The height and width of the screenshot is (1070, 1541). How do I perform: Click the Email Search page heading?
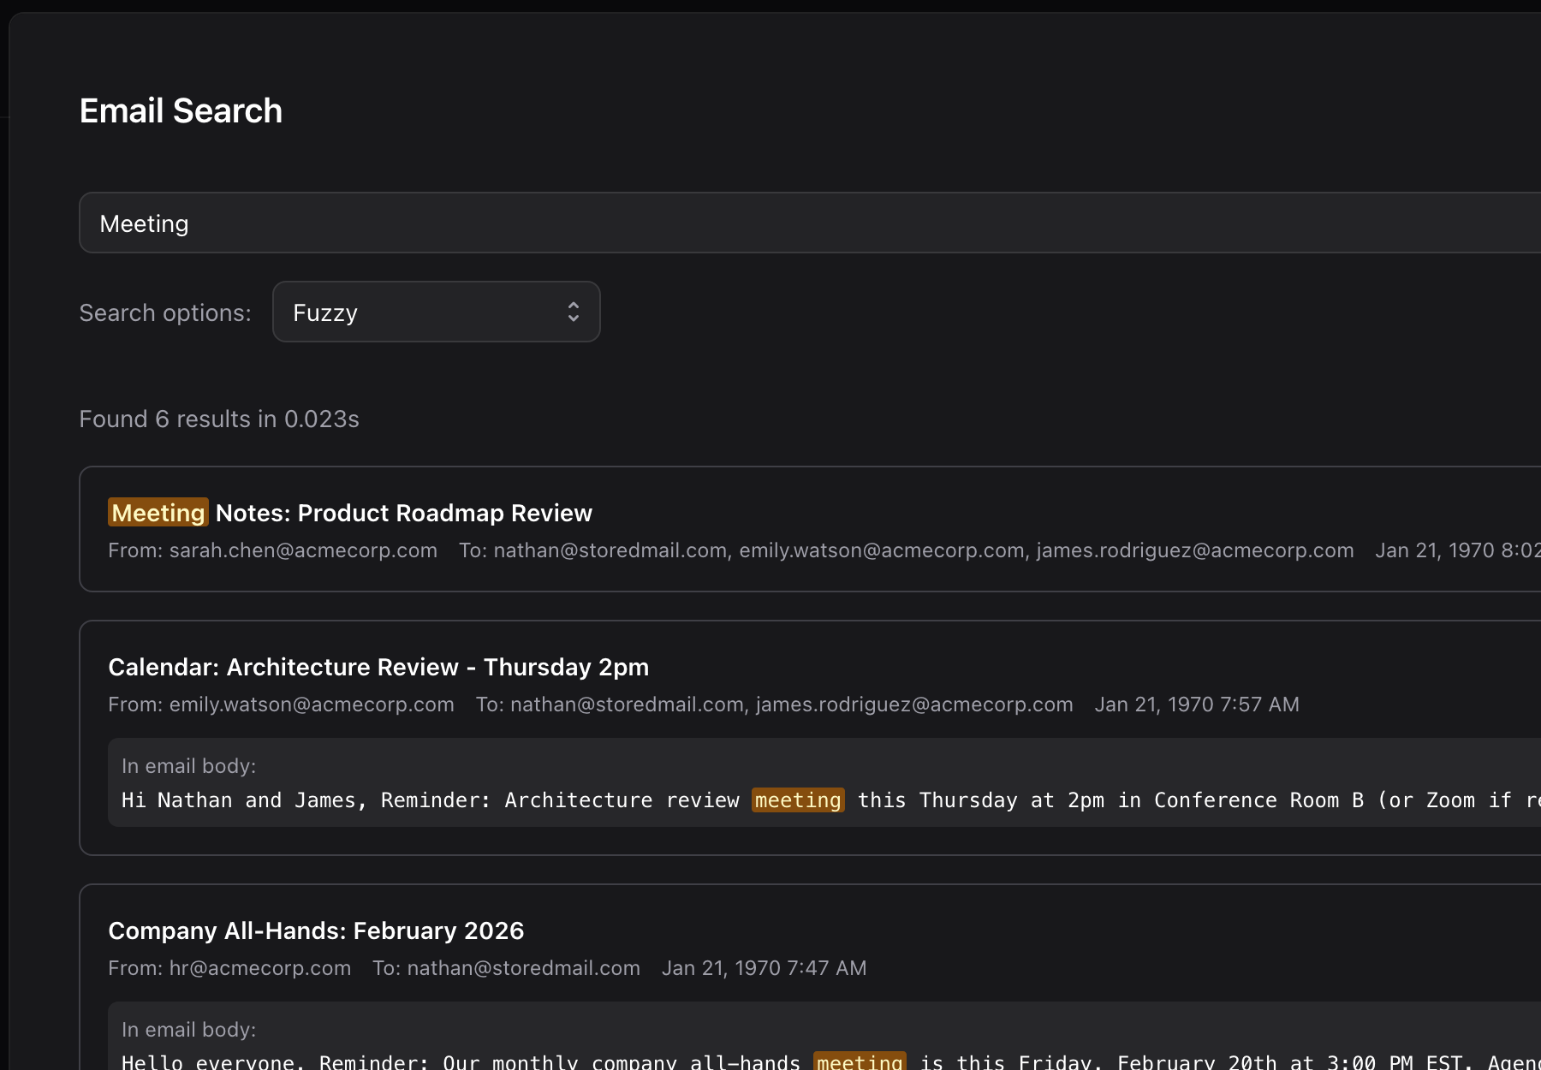(x=181, y=111)
